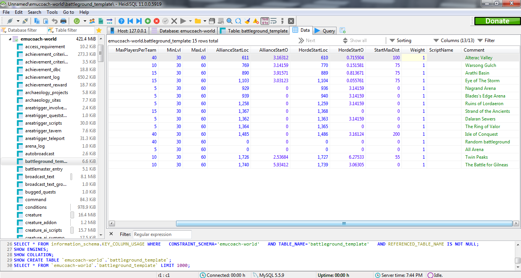The image size is (521, 278).
Task: Click the copy icon in toolbar
Action: tap(37, 21)
